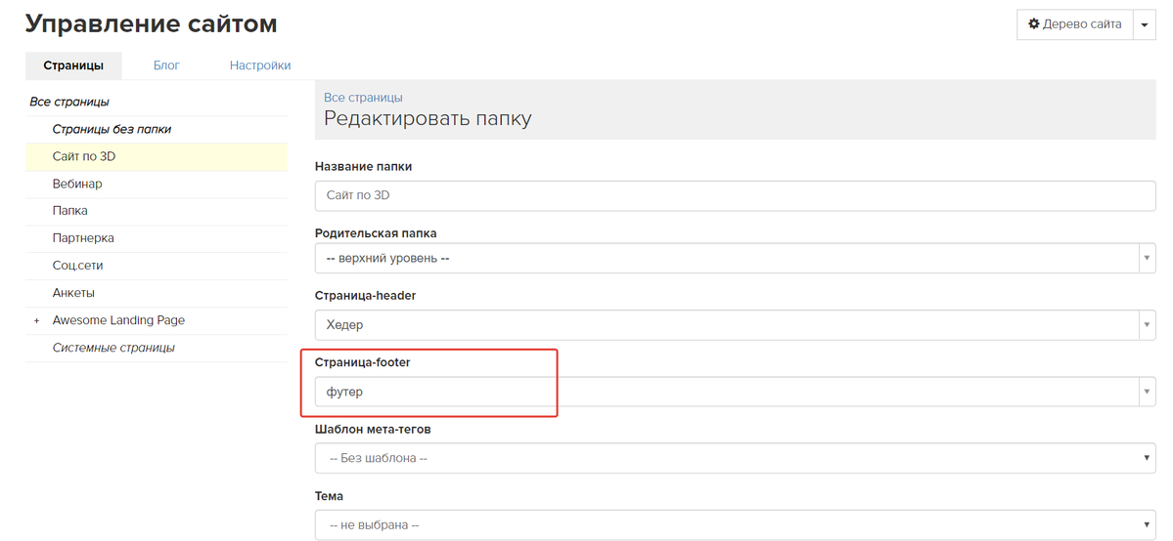
Task: Follow the Все страницы breadcrumb link
Action: click(364, 97)
